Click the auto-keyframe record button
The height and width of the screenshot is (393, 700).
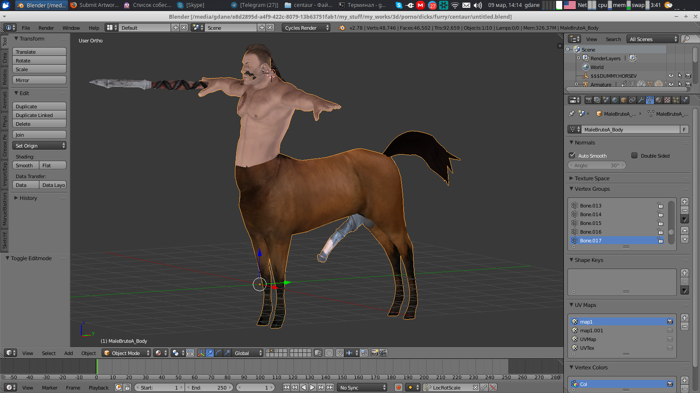coord(398,387)
